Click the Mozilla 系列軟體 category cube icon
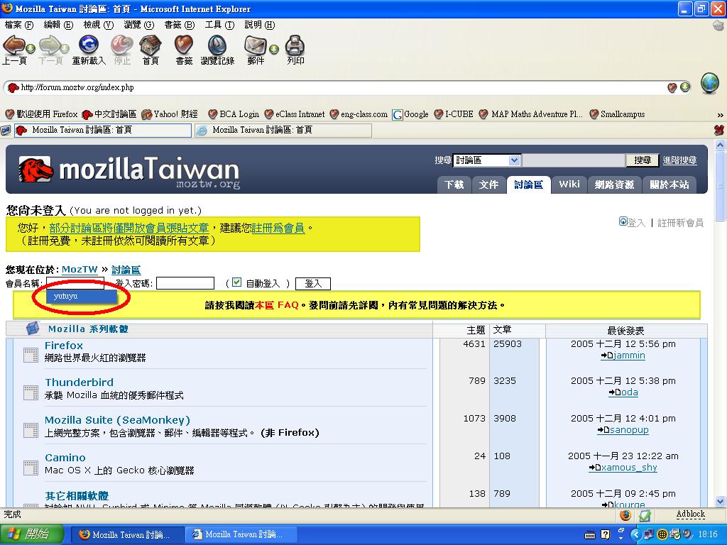Viewport: 727px width, 545px height. point(33,328)
